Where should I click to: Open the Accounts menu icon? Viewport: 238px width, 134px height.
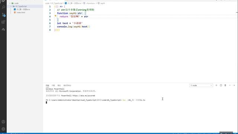(x=3, y=122)
